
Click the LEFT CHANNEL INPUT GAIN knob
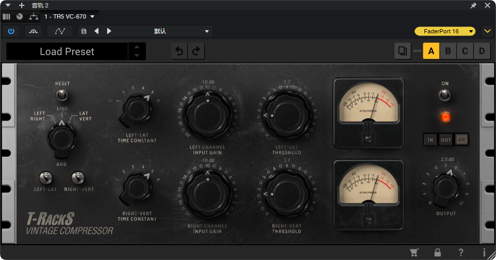(207, 115)
